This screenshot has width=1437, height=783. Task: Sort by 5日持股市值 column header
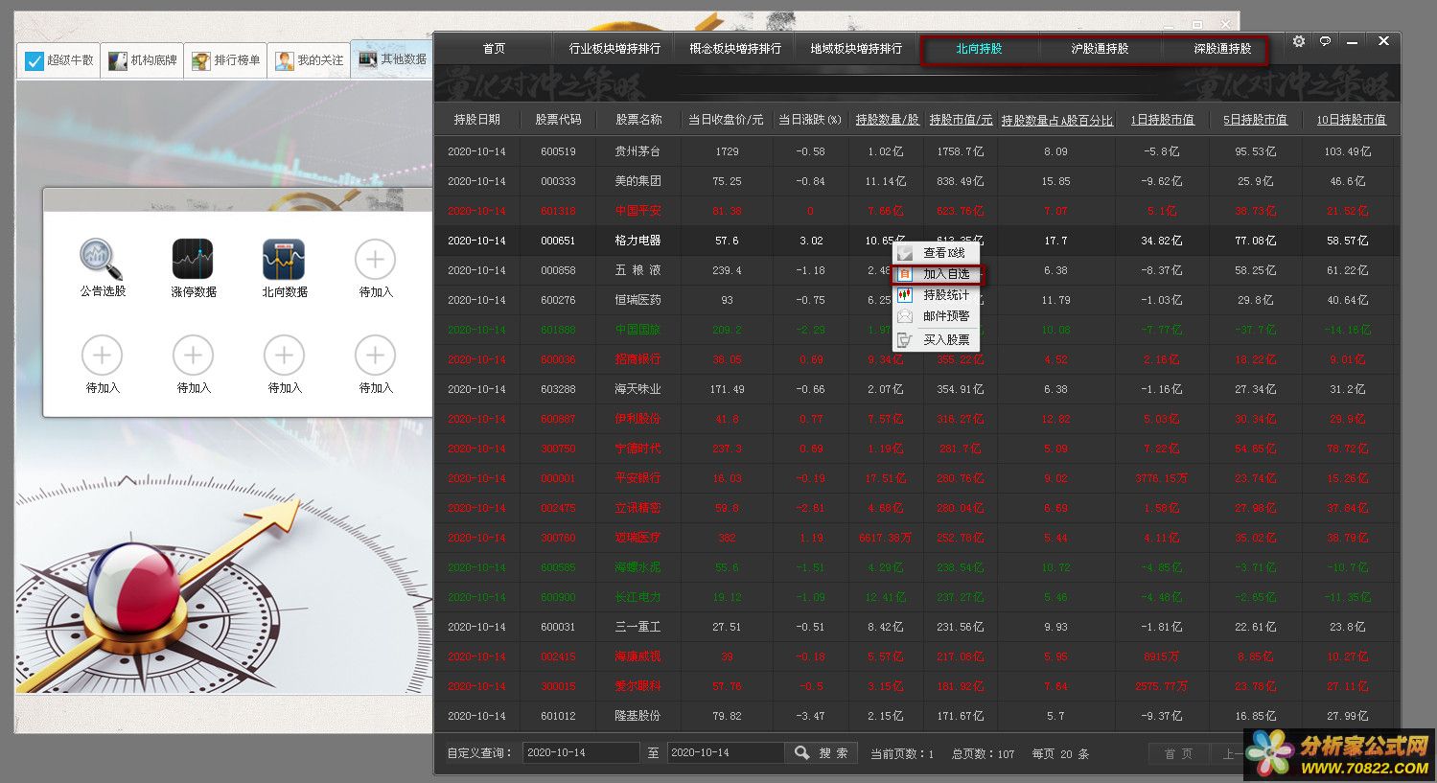[x=1255, y=120]
